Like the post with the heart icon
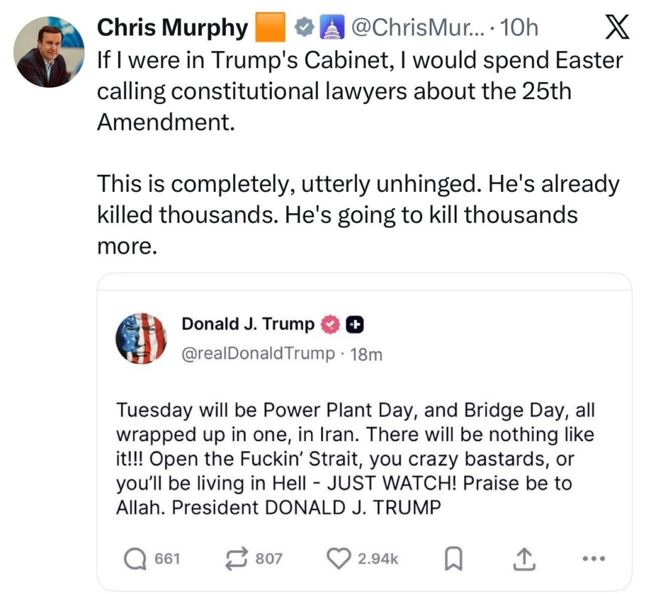The width and height of the screenshot is (646, 594). [x=338, y=558]
